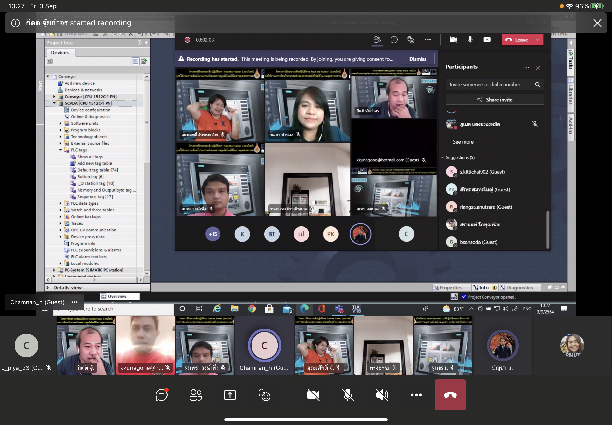
Task: Toggle camera in shared Teams toolbar
Action: point(453,40)
